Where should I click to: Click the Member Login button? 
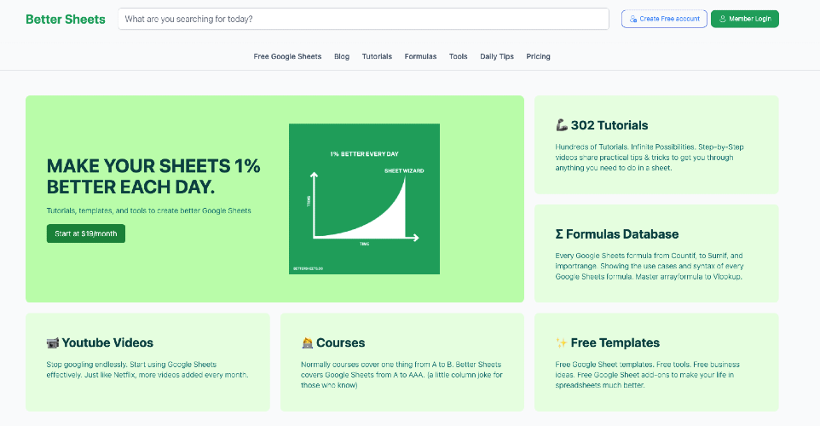click(745, 19)
